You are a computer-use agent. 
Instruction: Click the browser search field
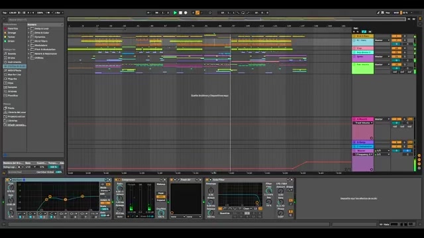click(x=36, y=20)
